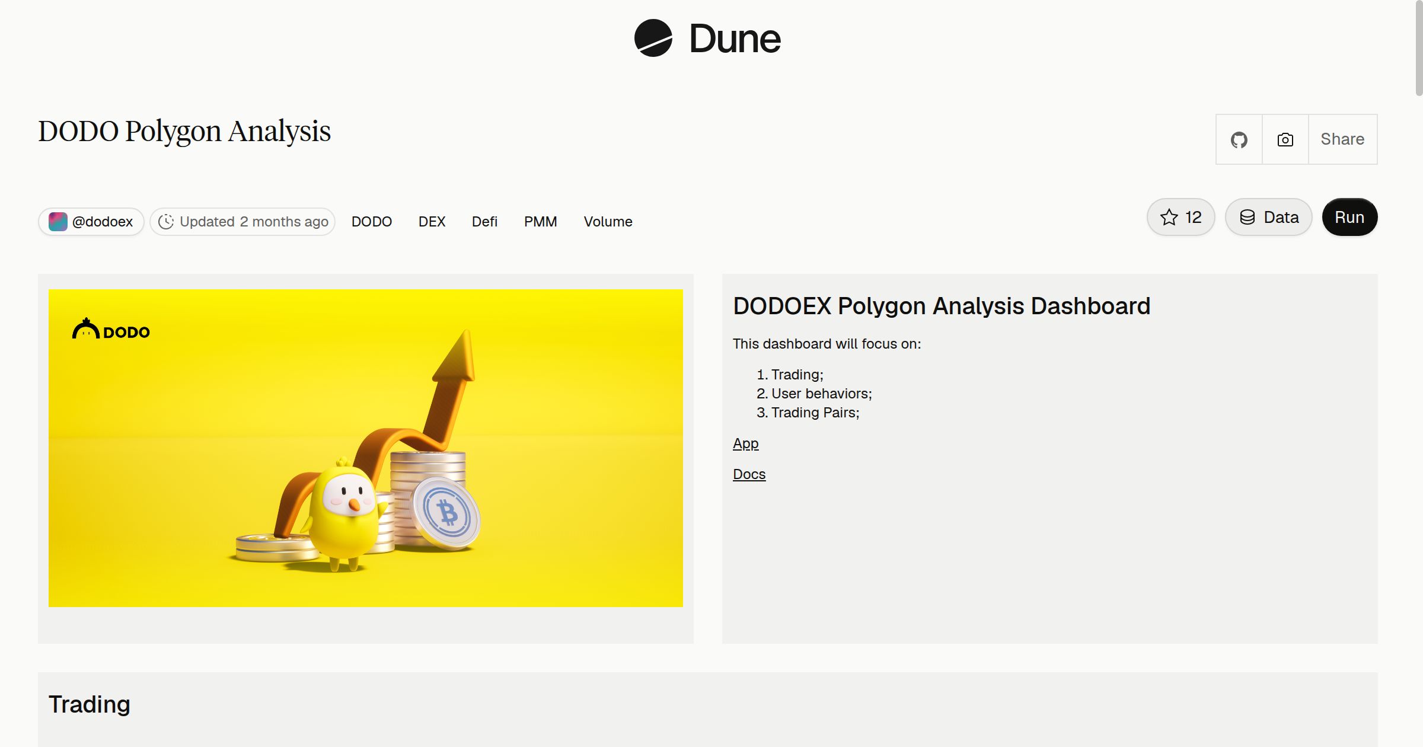Select the Volume tag
The image size is (1423, 747).
[608, 221]
